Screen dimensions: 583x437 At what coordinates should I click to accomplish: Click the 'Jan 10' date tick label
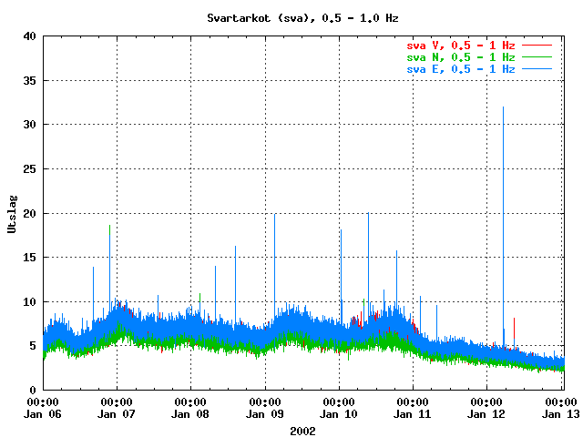[x=339, y=413]
